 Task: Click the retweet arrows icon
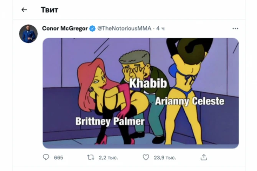point(91,158)
